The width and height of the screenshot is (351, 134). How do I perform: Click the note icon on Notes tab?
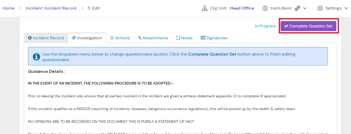(x=178, y=38)
